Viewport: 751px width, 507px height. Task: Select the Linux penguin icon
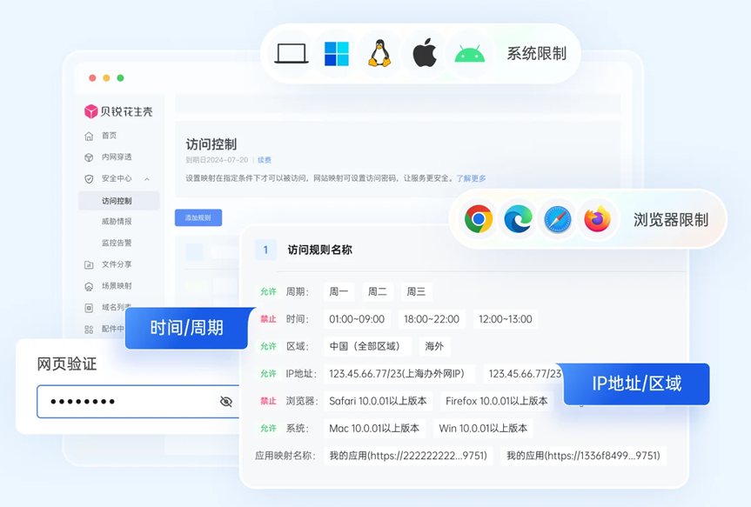(379, 52)
